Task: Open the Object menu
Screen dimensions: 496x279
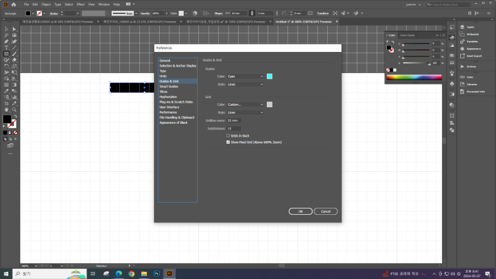Action: (x=46, y=4)
